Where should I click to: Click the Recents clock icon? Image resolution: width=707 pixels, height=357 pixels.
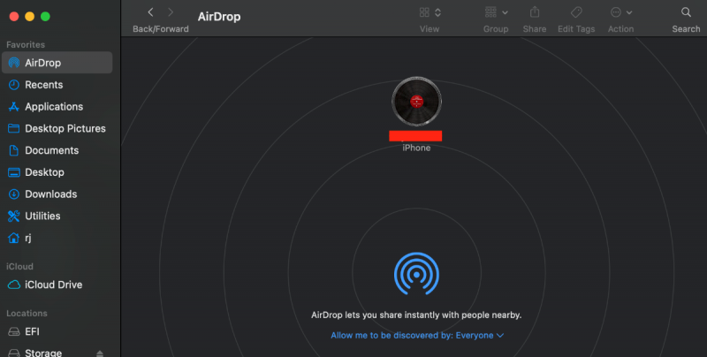[14, 85]
